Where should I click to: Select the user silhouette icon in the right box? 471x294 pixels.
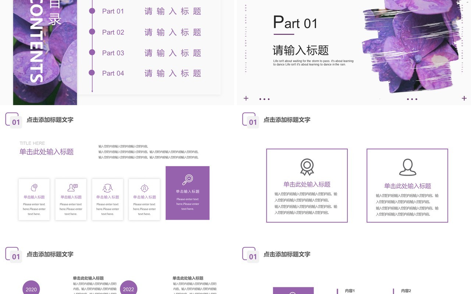point(408,168)
